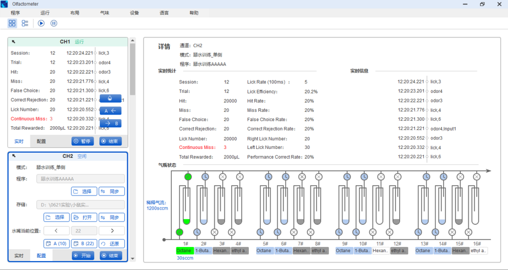The height and width of the screenshot is (270, 508).
Task: Open the 气味 menu
Action: (x=104, y=13)
